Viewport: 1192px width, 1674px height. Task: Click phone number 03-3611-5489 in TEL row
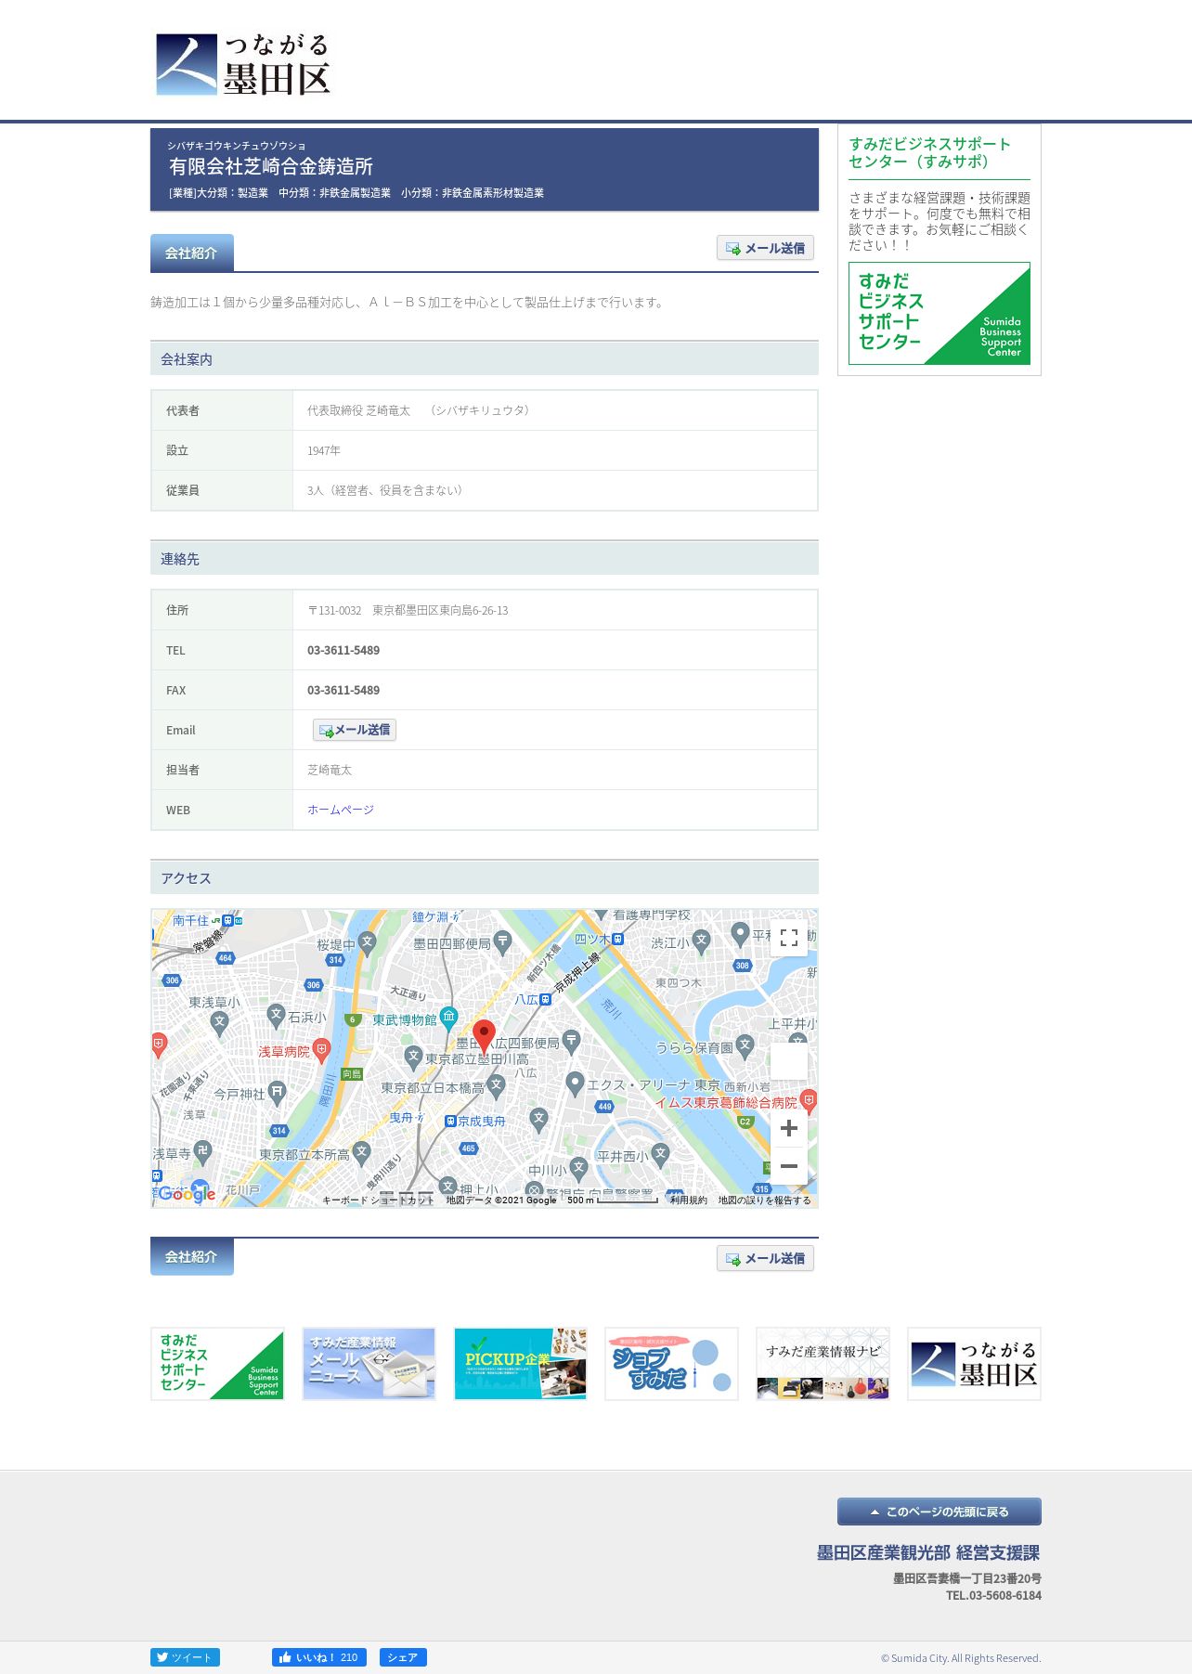coord(343,650)
